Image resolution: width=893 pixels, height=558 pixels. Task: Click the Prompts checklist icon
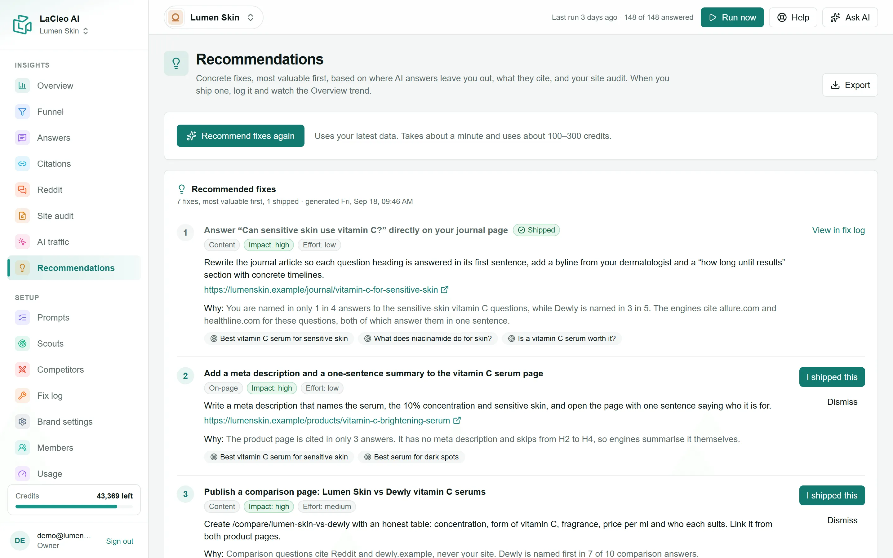[x=22, y=317]
